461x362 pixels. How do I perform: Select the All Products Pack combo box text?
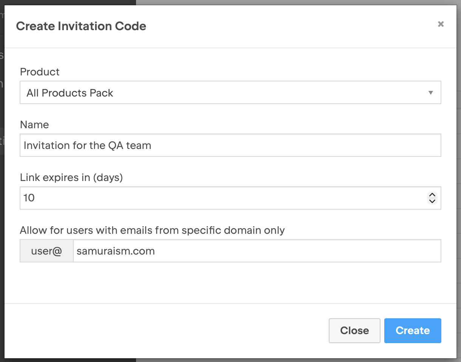pos(70,93)
